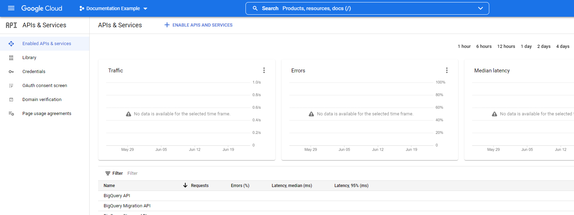Screen dimensions: 574x215
Task: Select the 12 hours time range
Action: 506,46
